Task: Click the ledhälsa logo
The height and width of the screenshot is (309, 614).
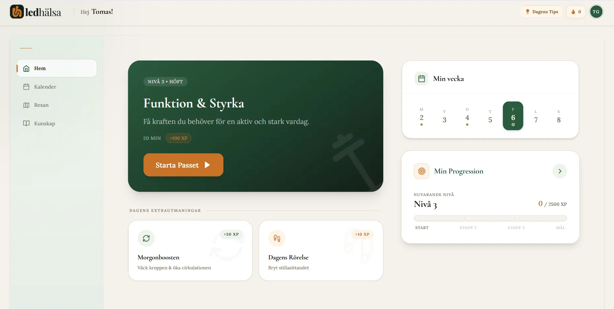Action: [35, 12]
